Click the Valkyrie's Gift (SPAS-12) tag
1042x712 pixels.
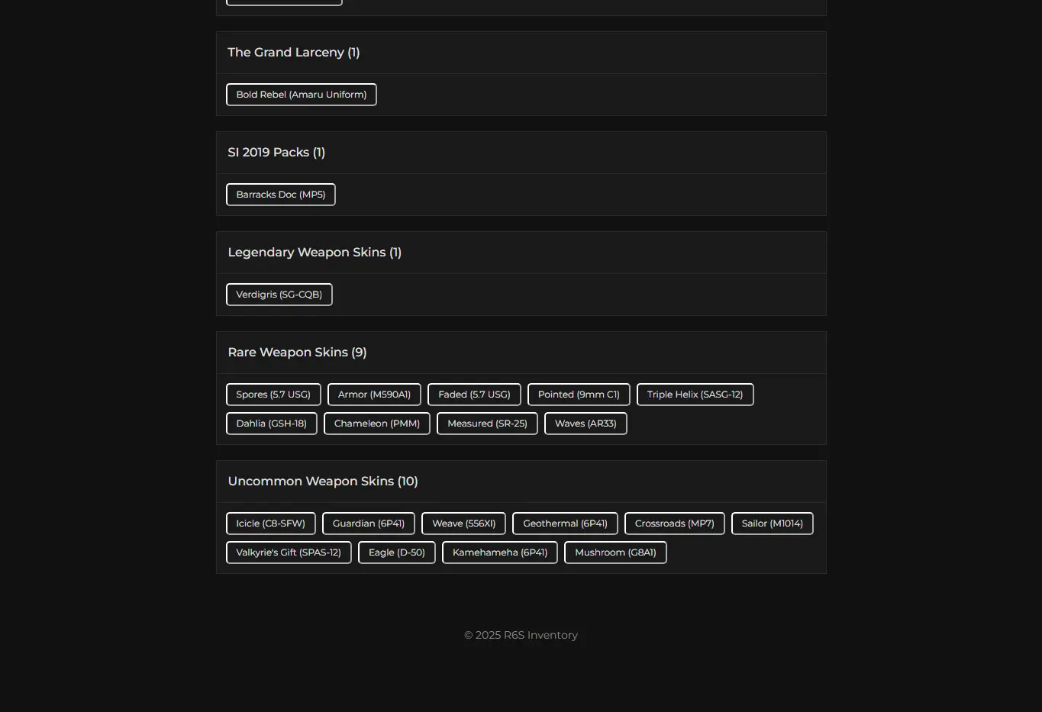(x=289, y=553)
